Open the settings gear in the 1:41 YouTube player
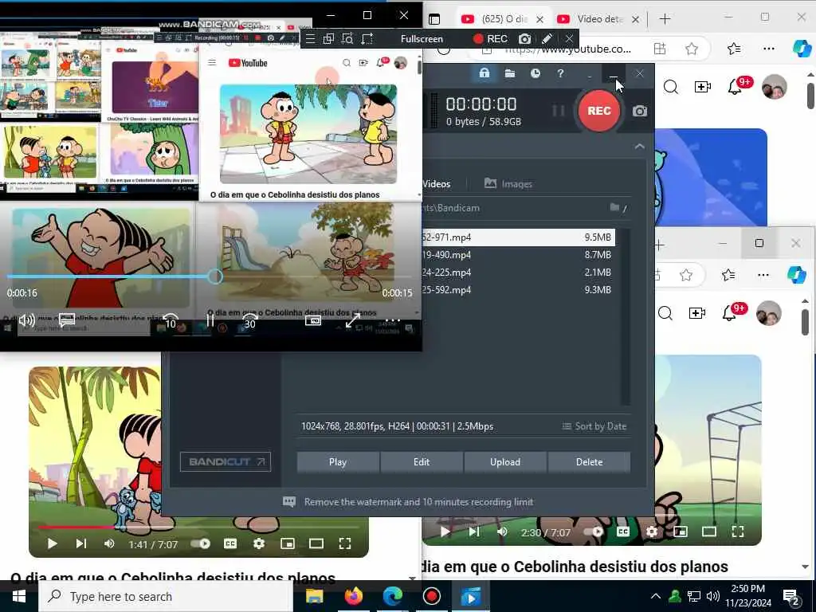 259,543
